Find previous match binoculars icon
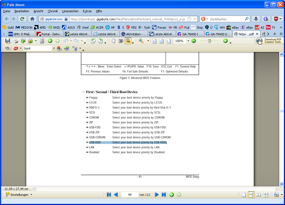Image resolution: width=285 pixels, height=205 pixels. pyautogui.click(x=59, y=48)
